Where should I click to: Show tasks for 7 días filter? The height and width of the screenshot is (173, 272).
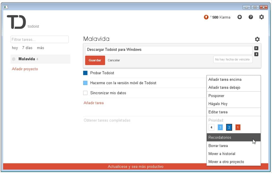coord(27,48)
